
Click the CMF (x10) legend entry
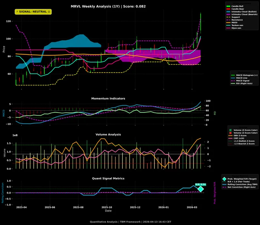(x=236, y=138)
